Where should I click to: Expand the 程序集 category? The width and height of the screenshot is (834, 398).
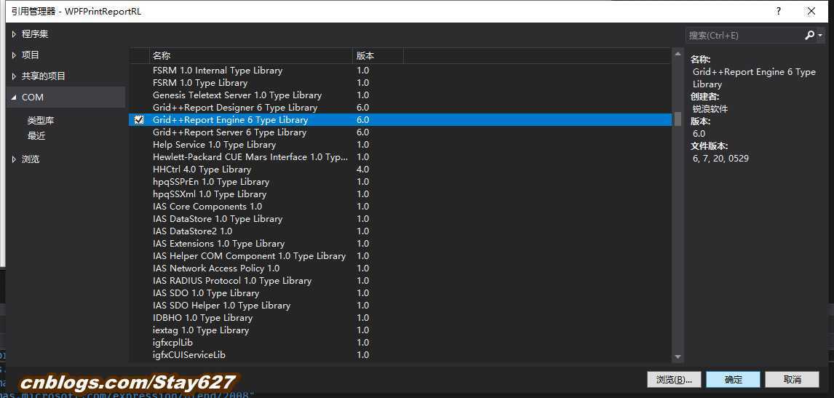coord(15,34)
